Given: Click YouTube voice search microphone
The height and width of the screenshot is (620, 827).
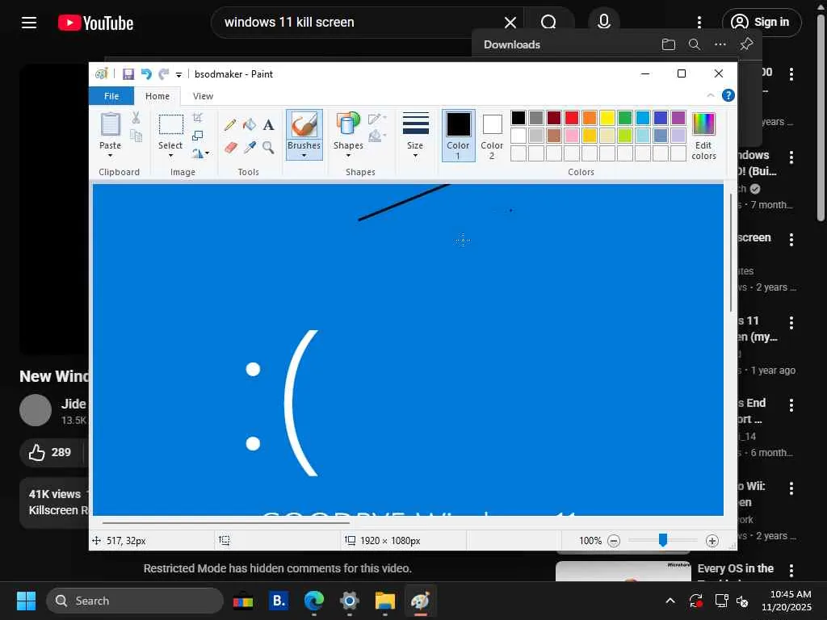Looking at the screenshot, I should pos(604,22).
